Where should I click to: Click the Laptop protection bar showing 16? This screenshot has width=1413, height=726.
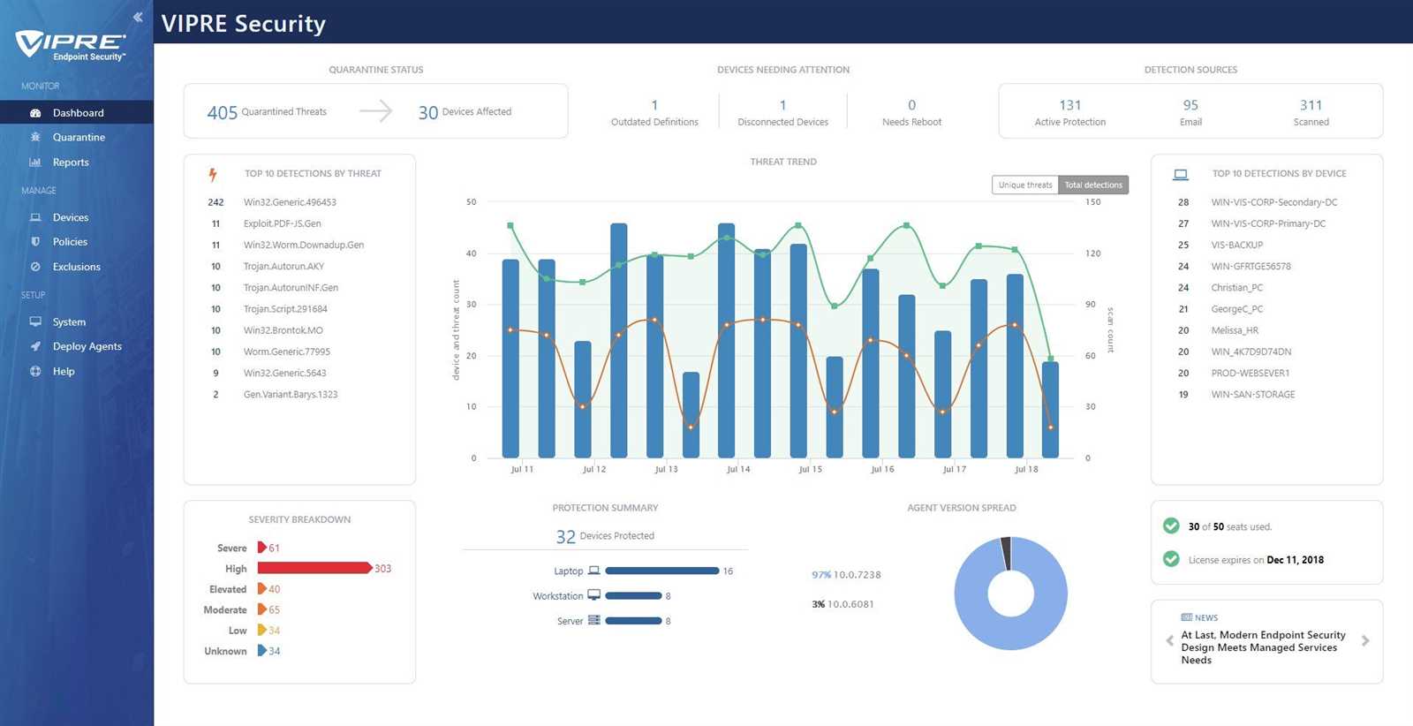click(x=662, y=571)
